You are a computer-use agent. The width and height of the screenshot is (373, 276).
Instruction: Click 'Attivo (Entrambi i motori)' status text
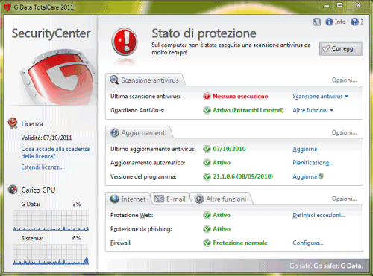[248, 110]
